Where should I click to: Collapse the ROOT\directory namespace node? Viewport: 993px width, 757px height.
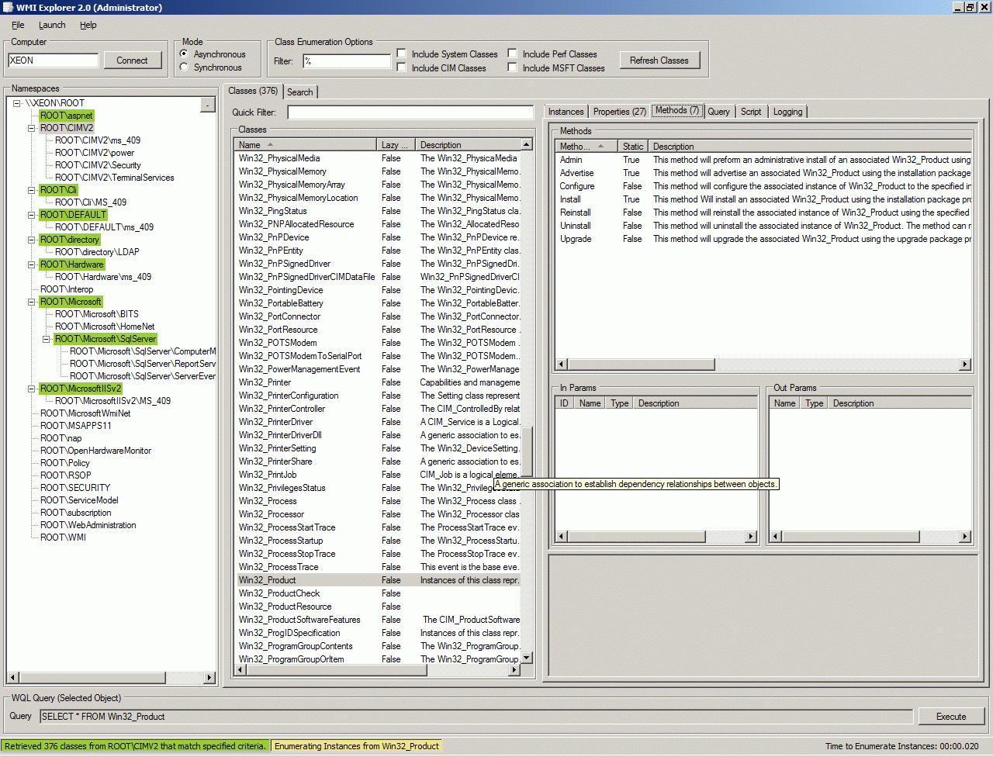(x=32, y=240)
